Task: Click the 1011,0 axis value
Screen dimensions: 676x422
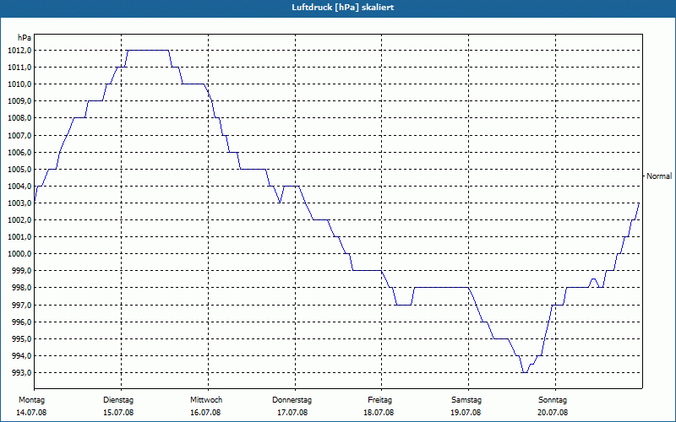Action: click(x=19, y=68)
